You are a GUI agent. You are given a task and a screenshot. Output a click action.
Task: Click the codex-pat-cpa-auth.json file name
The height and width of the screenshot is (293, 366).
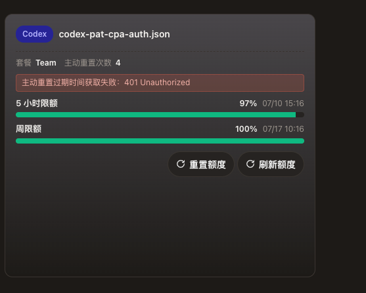point(114,34)
